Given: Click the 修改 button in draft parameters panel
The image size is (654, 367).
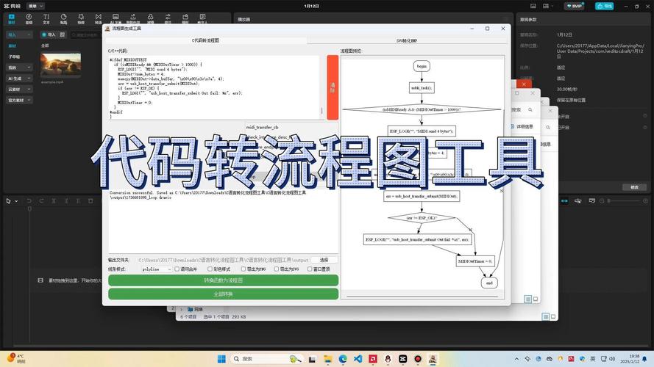Looking at the screenshot, I should 634,187.
